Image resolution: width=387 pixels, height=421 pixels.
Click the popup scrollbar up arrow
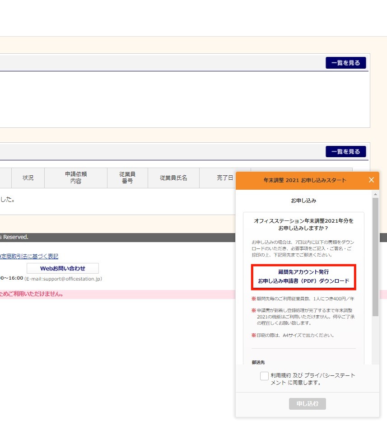click(x=375, y=194)
